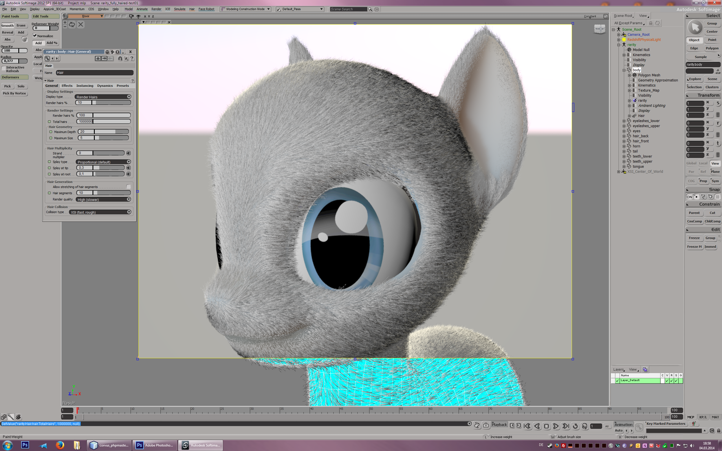Toggle the Loop playback icon

pyautogui.click(x=575, y=426)
